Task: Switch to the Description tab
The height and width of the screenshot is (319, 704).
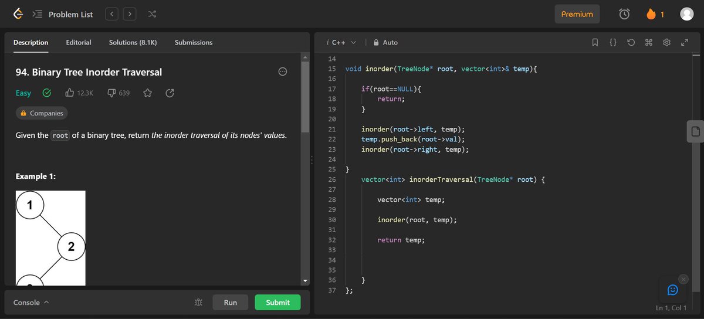Action: [31, 42]
